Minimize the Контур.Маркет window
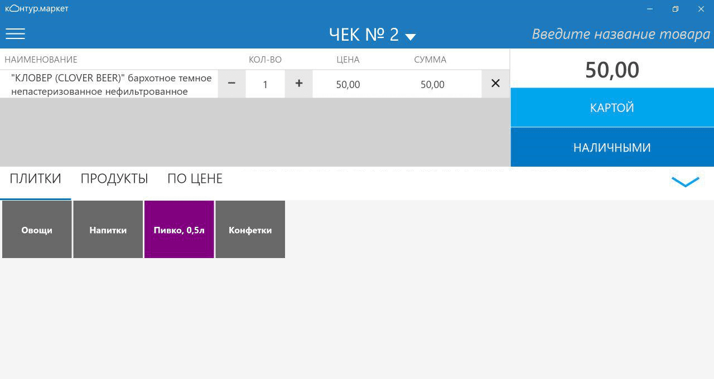714x379 pixels. (650, 9)
